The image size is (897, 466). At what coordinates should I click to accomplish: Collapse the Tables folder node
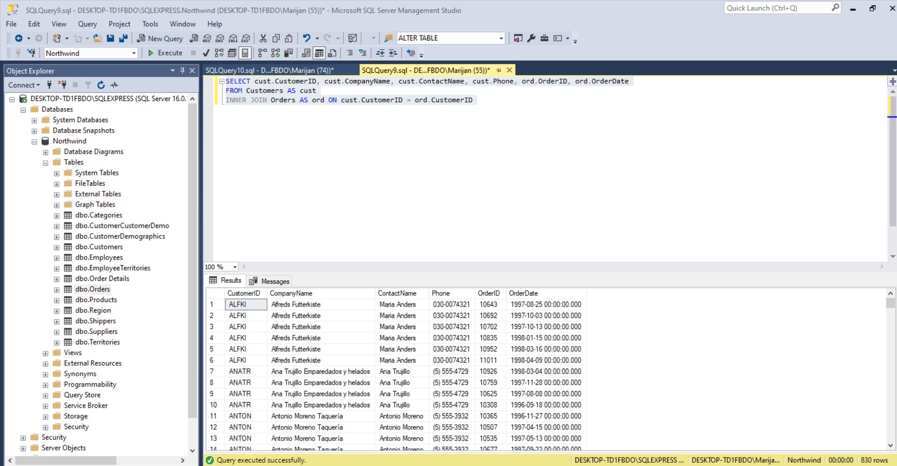pos(45,163)
